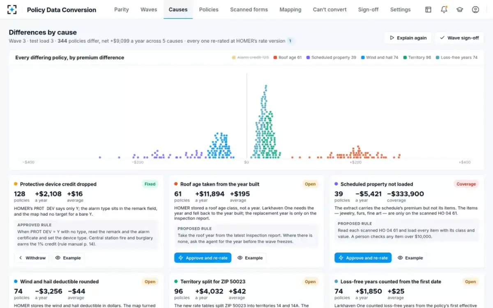Click the '−$333,900' coverage value
Image resolution: width=493 pixels, height=308 pixels.
(x=405, y=194)
